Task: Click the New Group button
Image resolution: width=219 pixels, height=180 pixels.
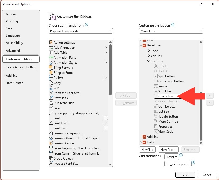Action: (x=168, y=149)
